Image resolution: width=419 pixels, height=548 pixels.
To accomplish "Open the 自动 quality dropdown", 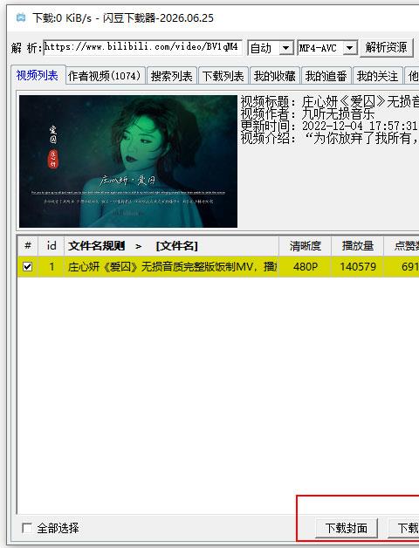I will coord(271,48).
